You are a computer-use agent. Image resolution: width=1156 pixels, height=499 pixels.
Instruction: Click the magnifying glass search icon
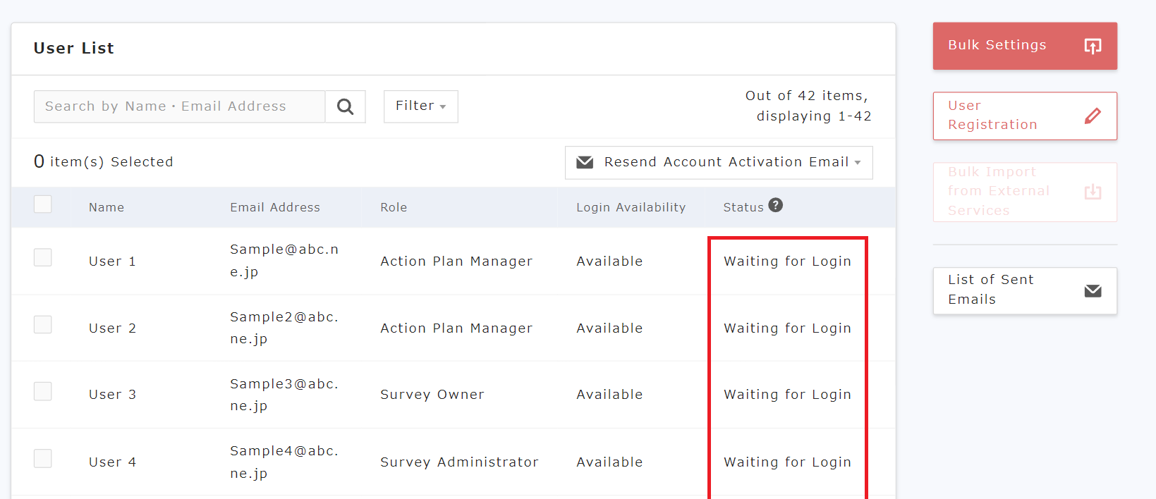click(345, 106)
